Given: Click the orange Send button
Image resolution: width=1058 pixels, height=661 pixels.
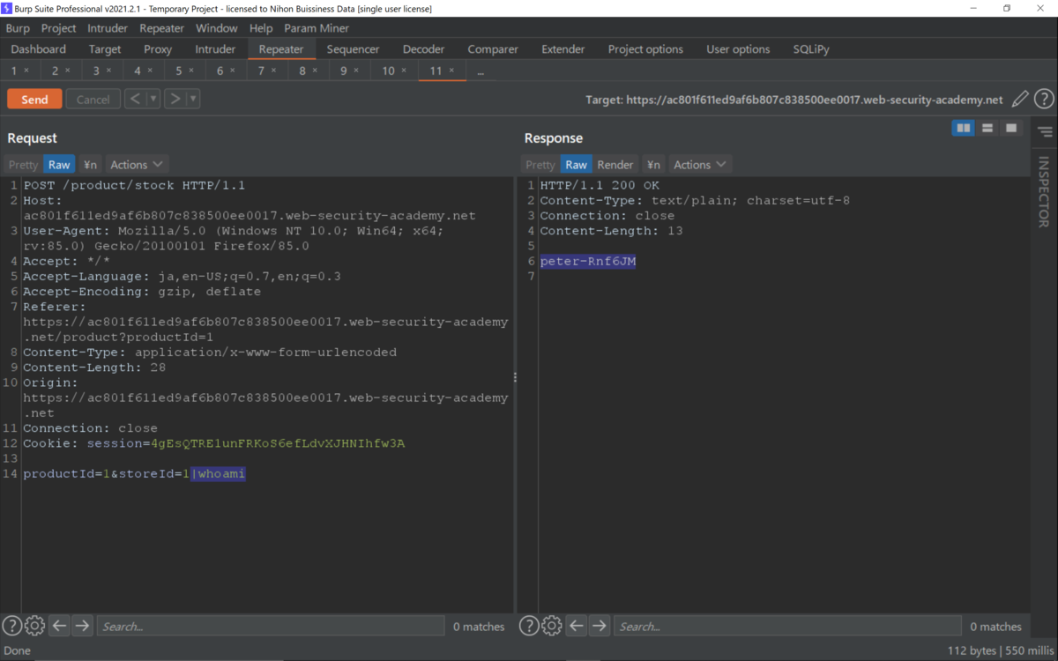Looking at the screenshot, I should click(34, 99).
